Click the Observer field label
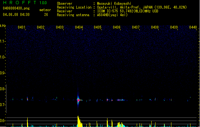200x127 pixels. [x=65, y=3]
